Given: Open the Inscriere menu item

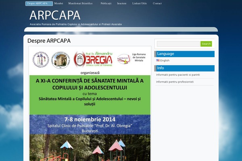Looking at the screenshot, I should pos(122,3).
